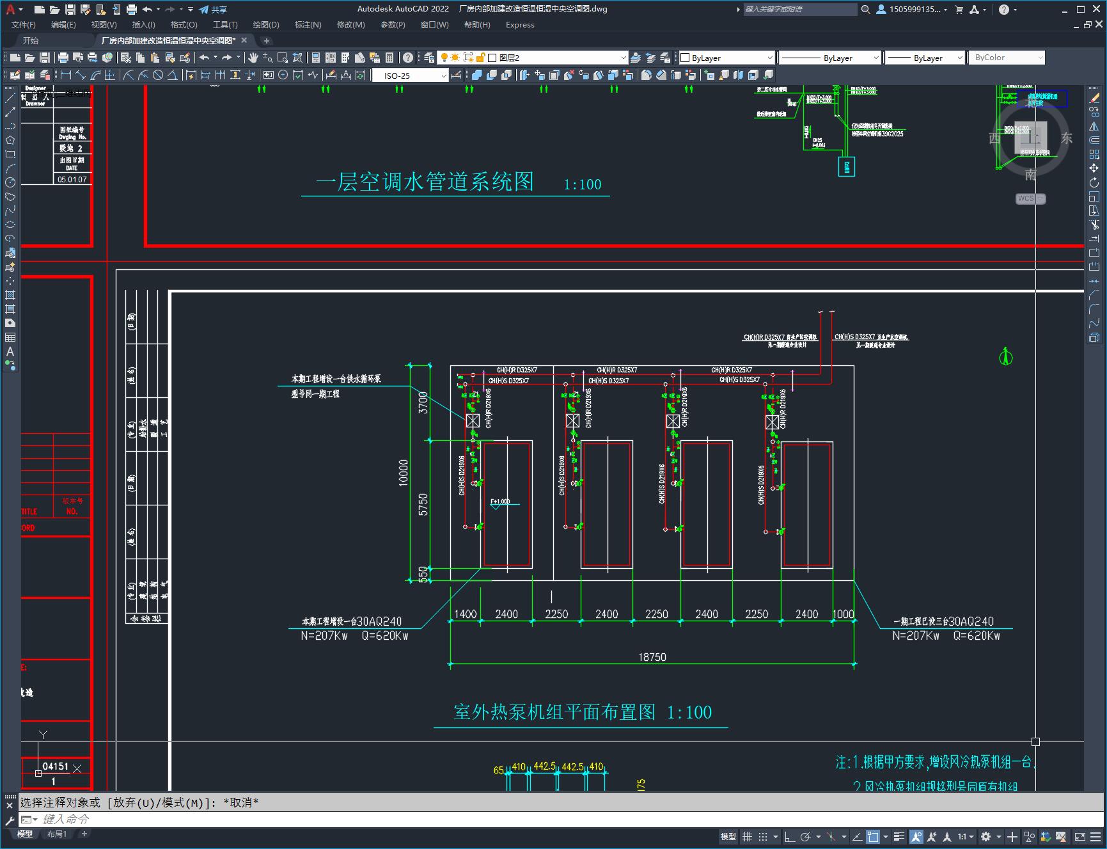
Task: Select the Erase tool in modify toolbar
Action: [1094, 98]
